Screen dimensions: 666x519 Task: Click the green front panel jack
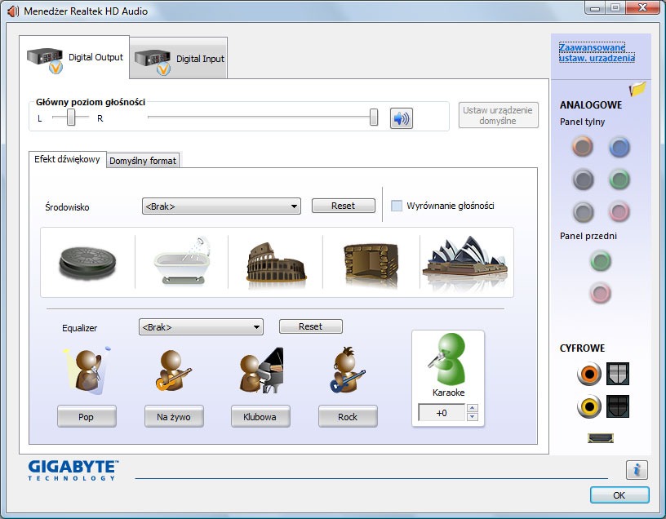601,261
